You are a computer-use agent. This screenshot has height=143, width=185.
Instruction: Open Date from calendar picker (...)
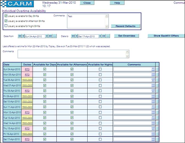point(55,36)
